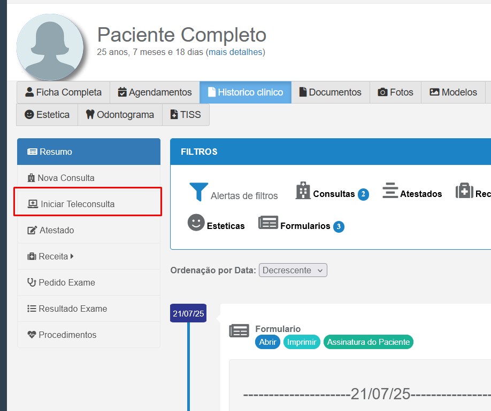This screenshot has width=491, height=411.
Task: Switch to the Agendamentos tab
Action: click(x=155, y=92)
